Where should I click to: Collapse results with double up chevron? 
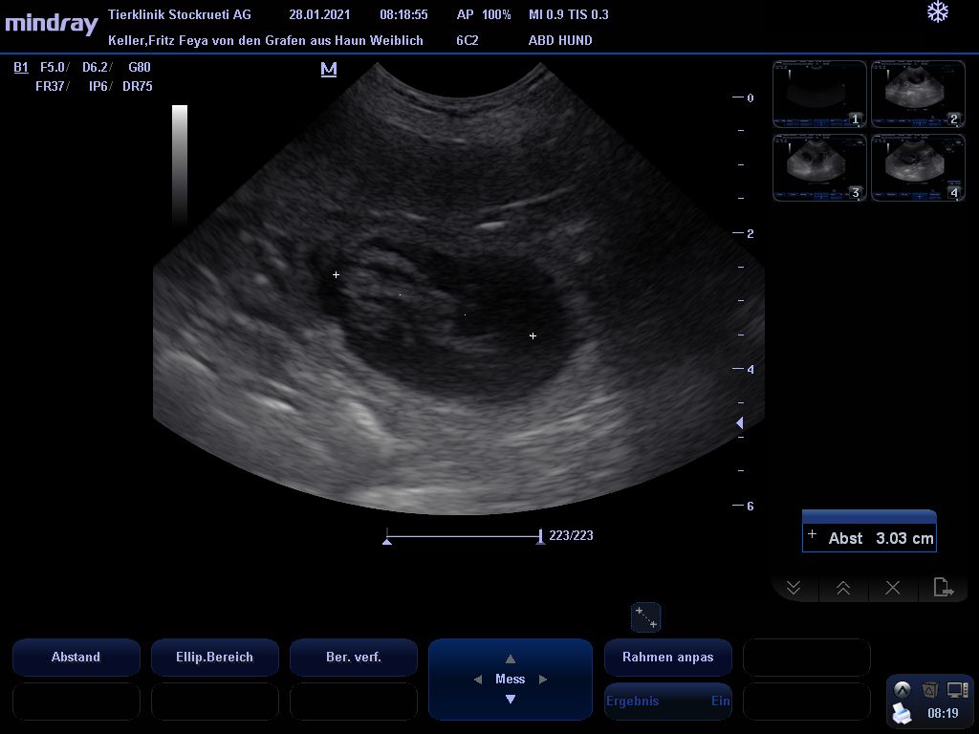843,588
